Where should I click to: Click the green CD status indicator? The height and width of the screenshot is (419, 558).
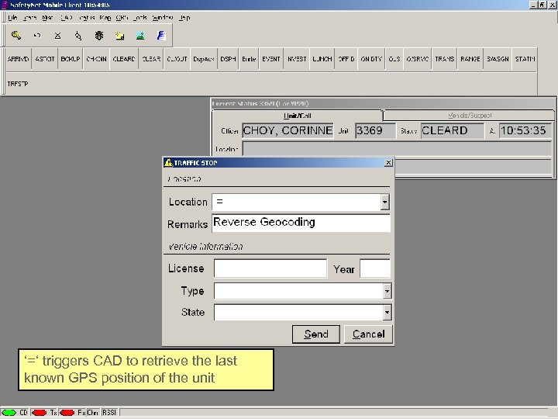click(x=9, y=413)
